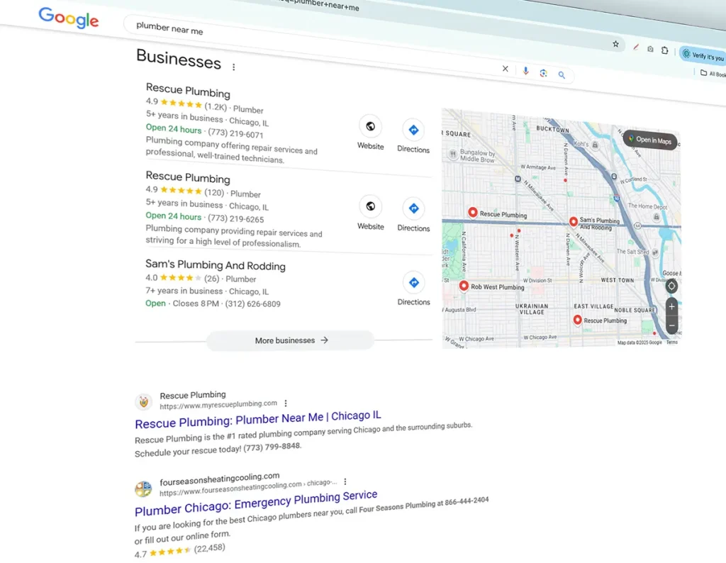Open options menu for myrescueplumbing.com result
Image resolution: width=726 pixels, height=563 pixels.
(286, 403)
